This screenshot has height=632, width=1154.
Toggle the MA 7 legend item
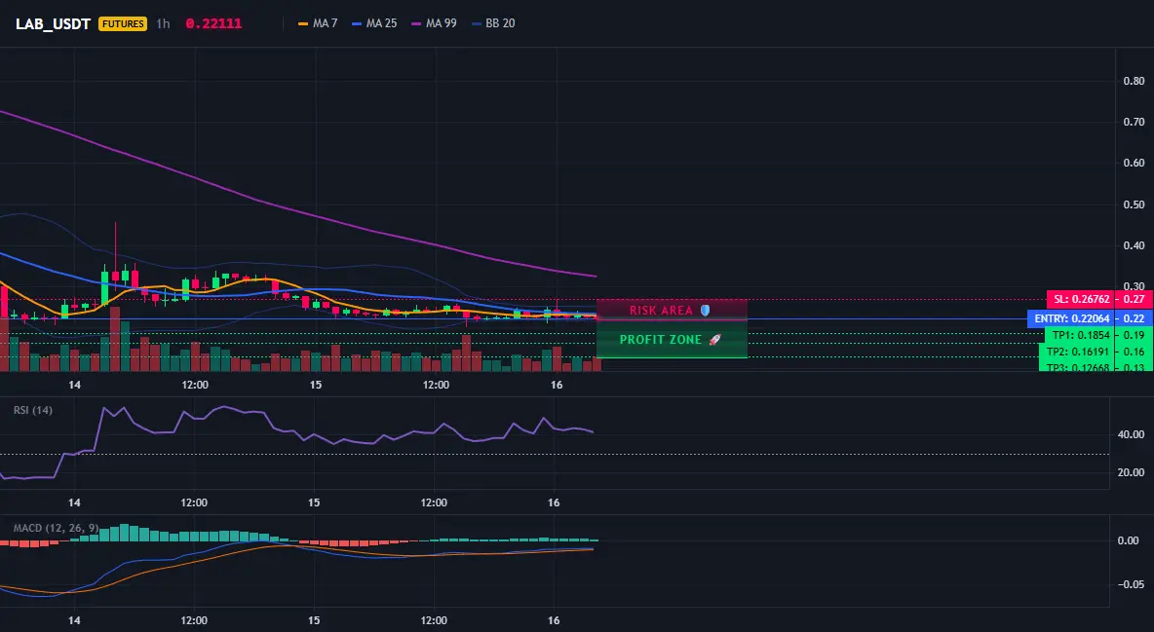(318, 23)
